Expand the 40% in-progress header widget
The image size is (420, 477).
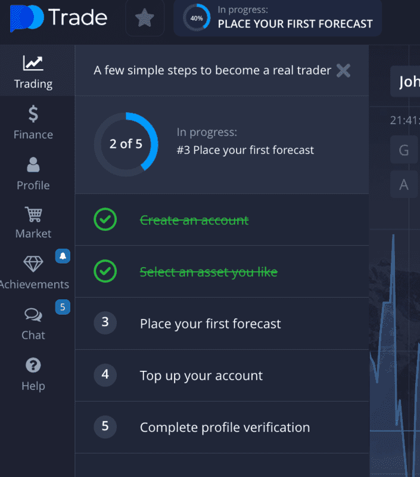(278, 18)
